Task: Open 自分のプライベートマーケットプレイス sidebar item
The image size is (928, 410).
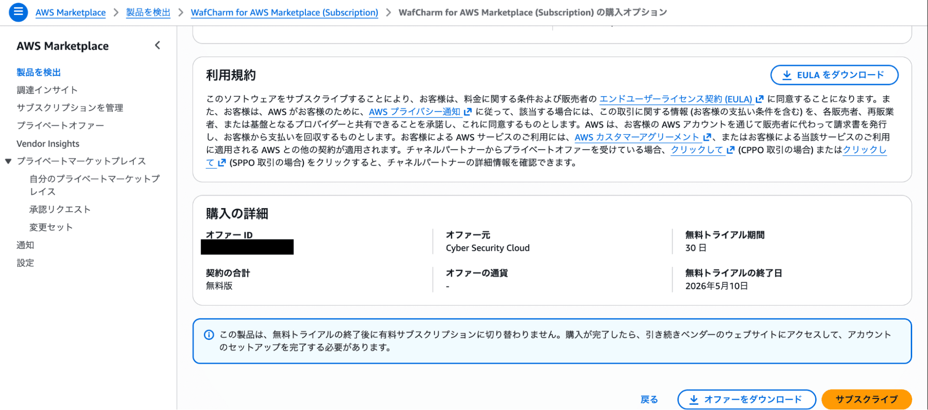Action: point(95,185)
